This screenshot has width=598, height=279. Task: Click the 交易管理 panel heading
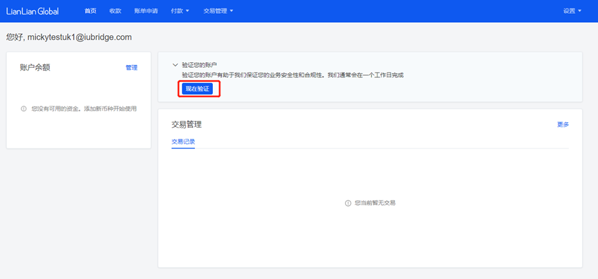click(187, 124)
